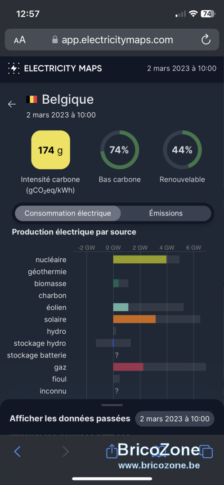Expand the bottom sheet drag handle
Screen dimensions: 224x485
[x=112, y=405]
